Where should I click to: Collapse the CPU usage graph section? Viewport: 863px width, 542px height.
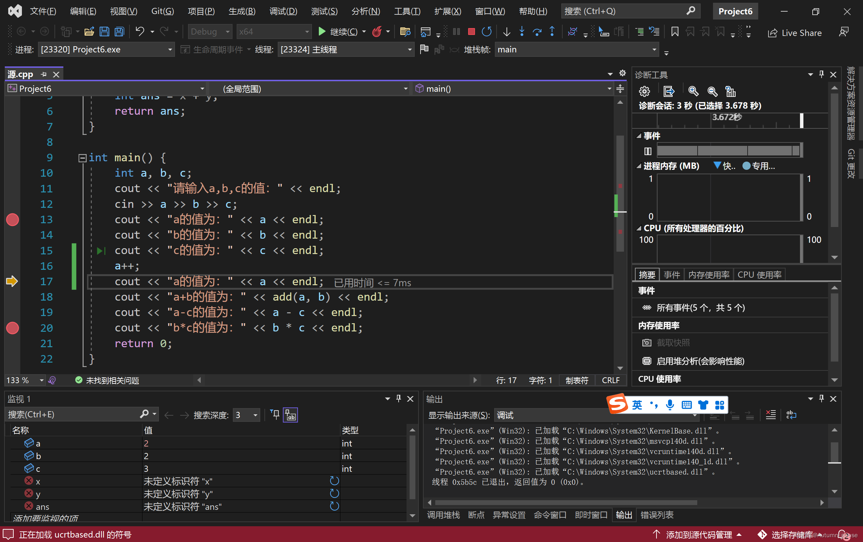click(639, 229)
